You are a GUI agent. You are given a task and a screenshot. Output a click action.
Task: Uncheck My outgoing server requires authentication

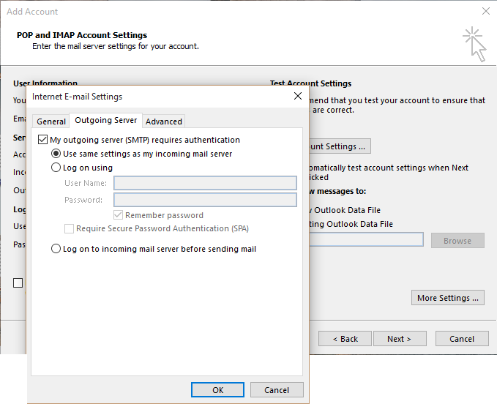pos(42,140)
